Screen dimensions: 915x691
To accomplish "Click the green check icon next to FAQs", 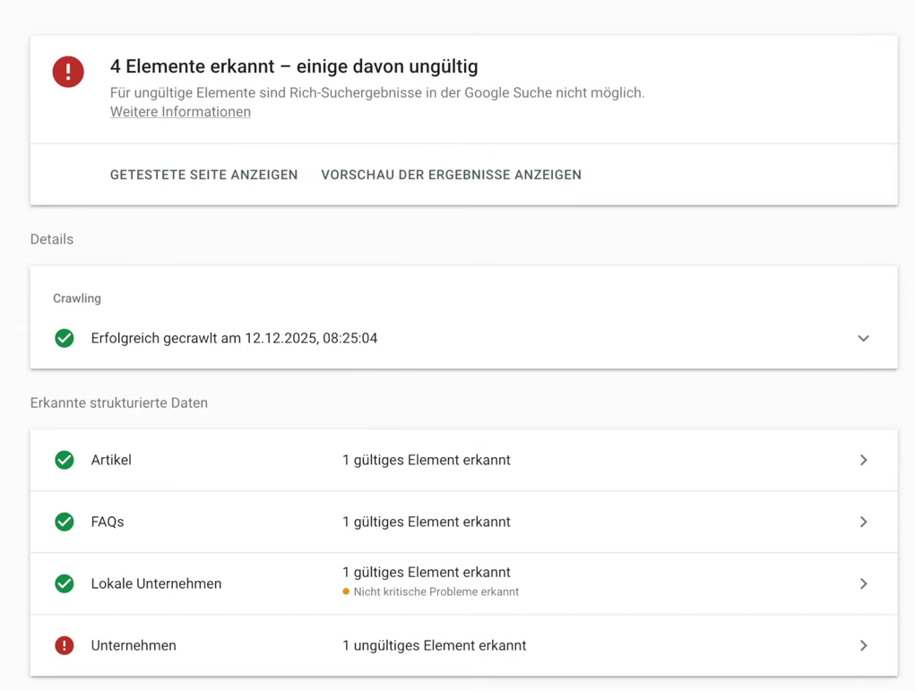I will point(64,522).
